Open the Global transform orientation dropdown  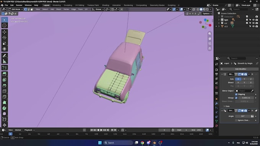(x=98, y=9)
